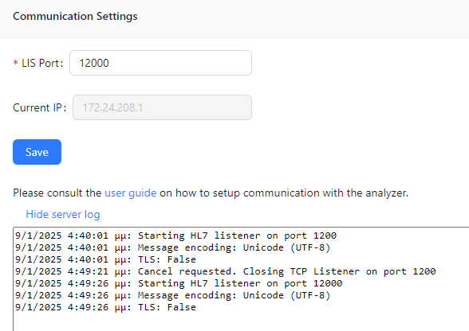Click the disabled Current IP field

[x=162, y=107]
